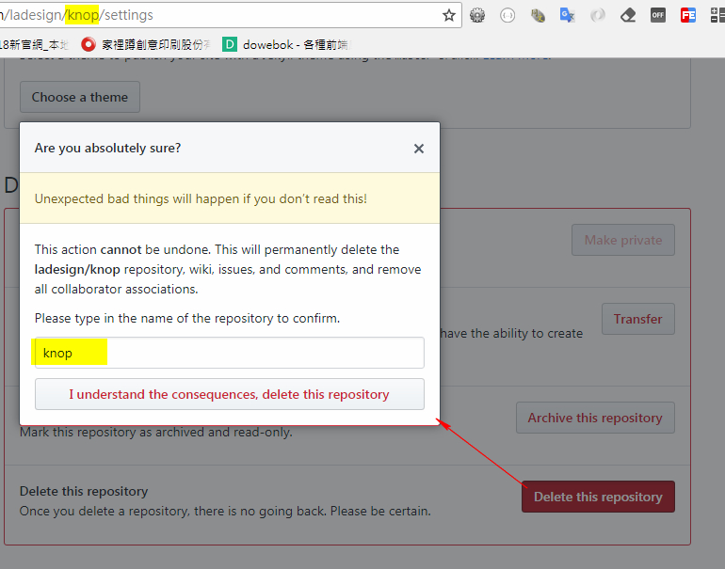Click the bold 'ladesign/knop' text in dialog
Viewport: 725px width, 569px height.
[x=77, y=270]
